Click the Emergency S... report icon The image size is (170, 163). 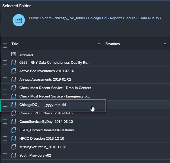point(14,96)
